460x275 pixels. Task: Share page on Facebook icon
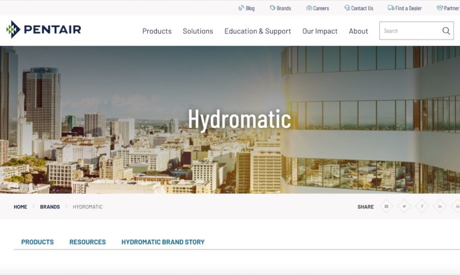[x=422, y=206]
